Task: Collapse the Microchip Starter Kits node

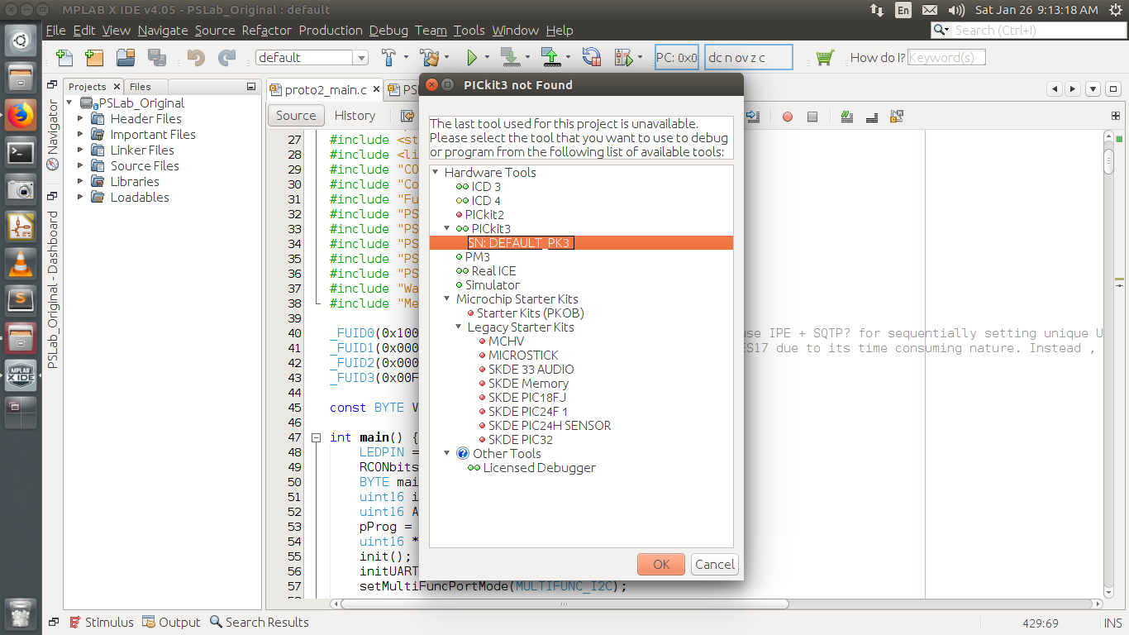Action: tap(447, 299)
